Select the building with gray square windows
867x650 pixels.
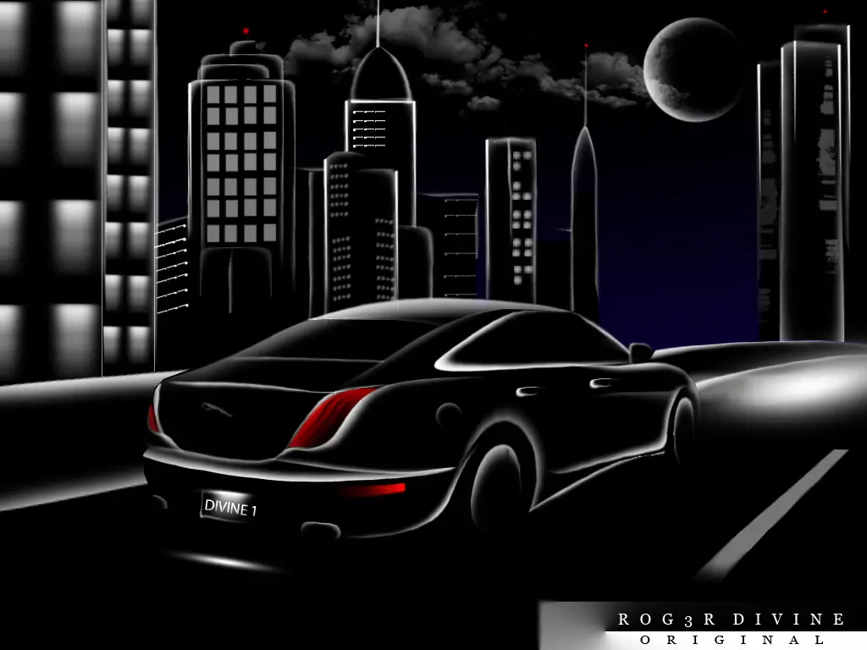tap(242, 169)
